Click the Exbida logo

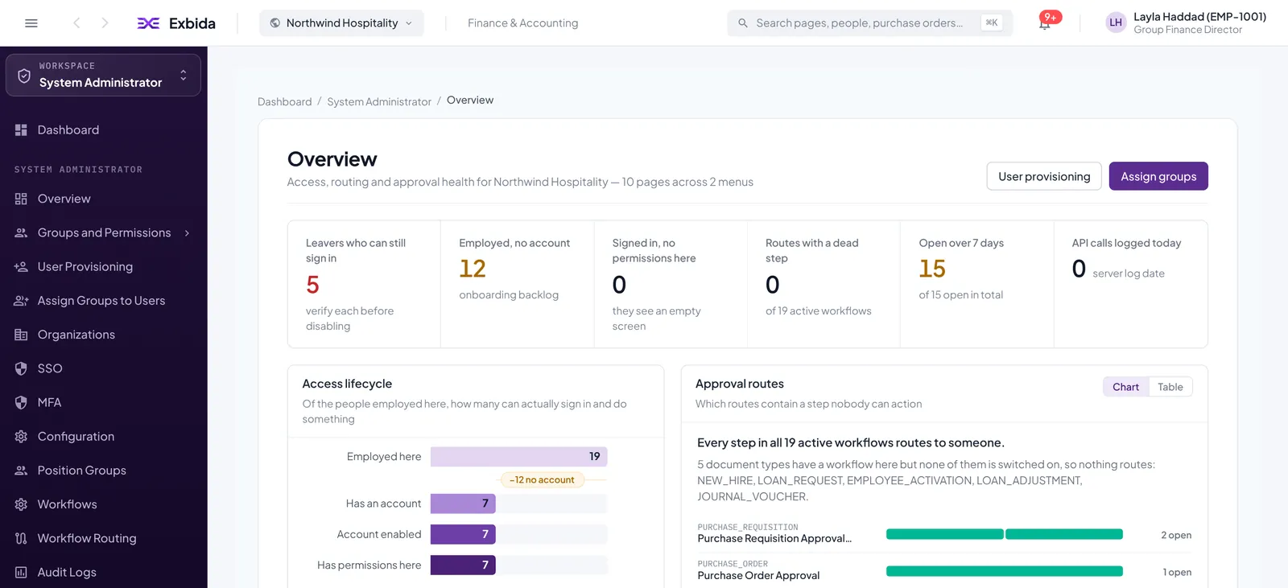176,23
